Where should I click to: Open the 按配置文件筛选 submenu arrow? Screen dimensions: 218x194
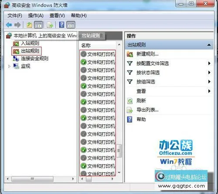click(209, 64)
